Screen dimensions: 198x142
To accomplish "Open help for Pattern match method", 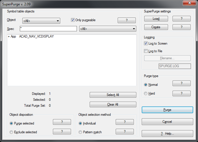I will (125, 132).
